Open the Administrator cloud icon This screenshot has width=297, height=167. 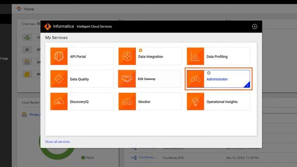195,79
